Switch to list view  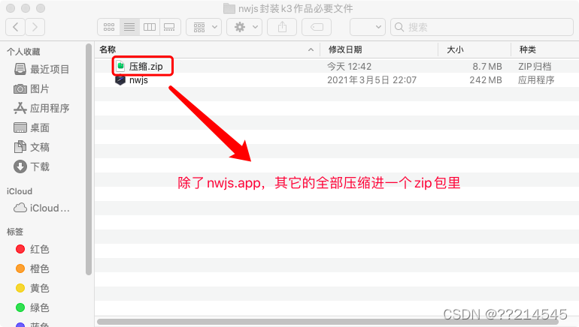129,27
